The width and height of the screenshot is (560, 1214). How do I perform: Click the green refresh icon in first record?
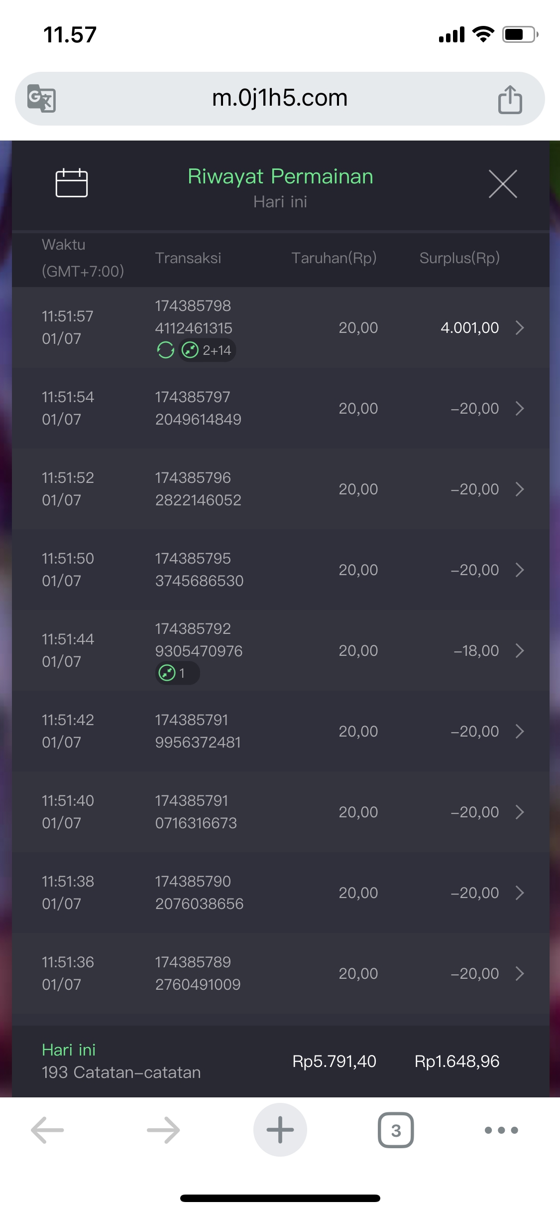pos(165,350)
